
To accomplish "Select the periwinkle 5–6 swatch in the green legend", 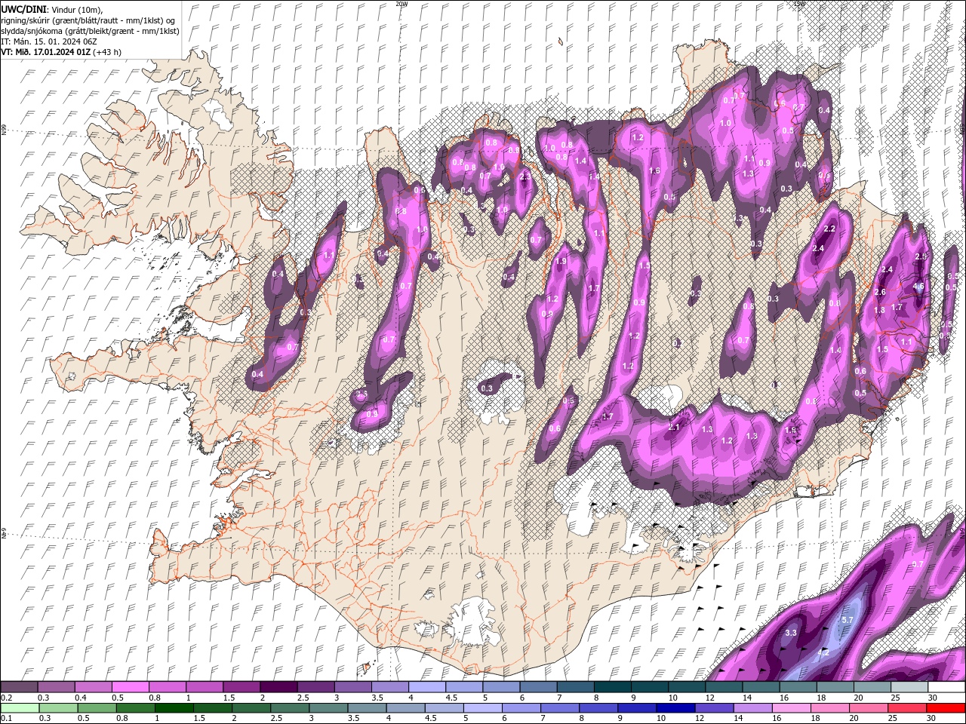I will (x=483, y=707).
